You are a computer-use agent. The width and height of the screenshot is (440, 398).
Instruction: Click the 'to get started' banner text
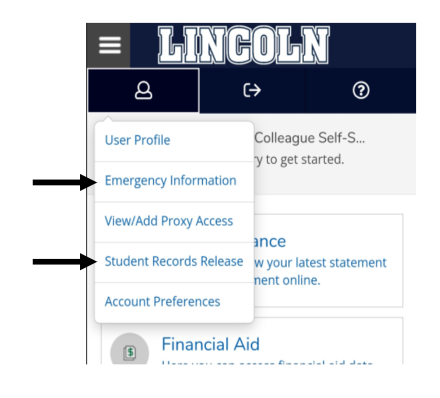pos(299,159)
